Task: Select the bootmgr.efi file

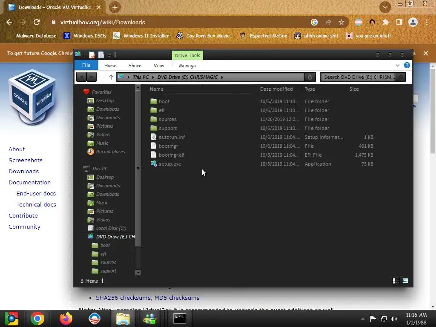Action: click(x=171, y=155)
